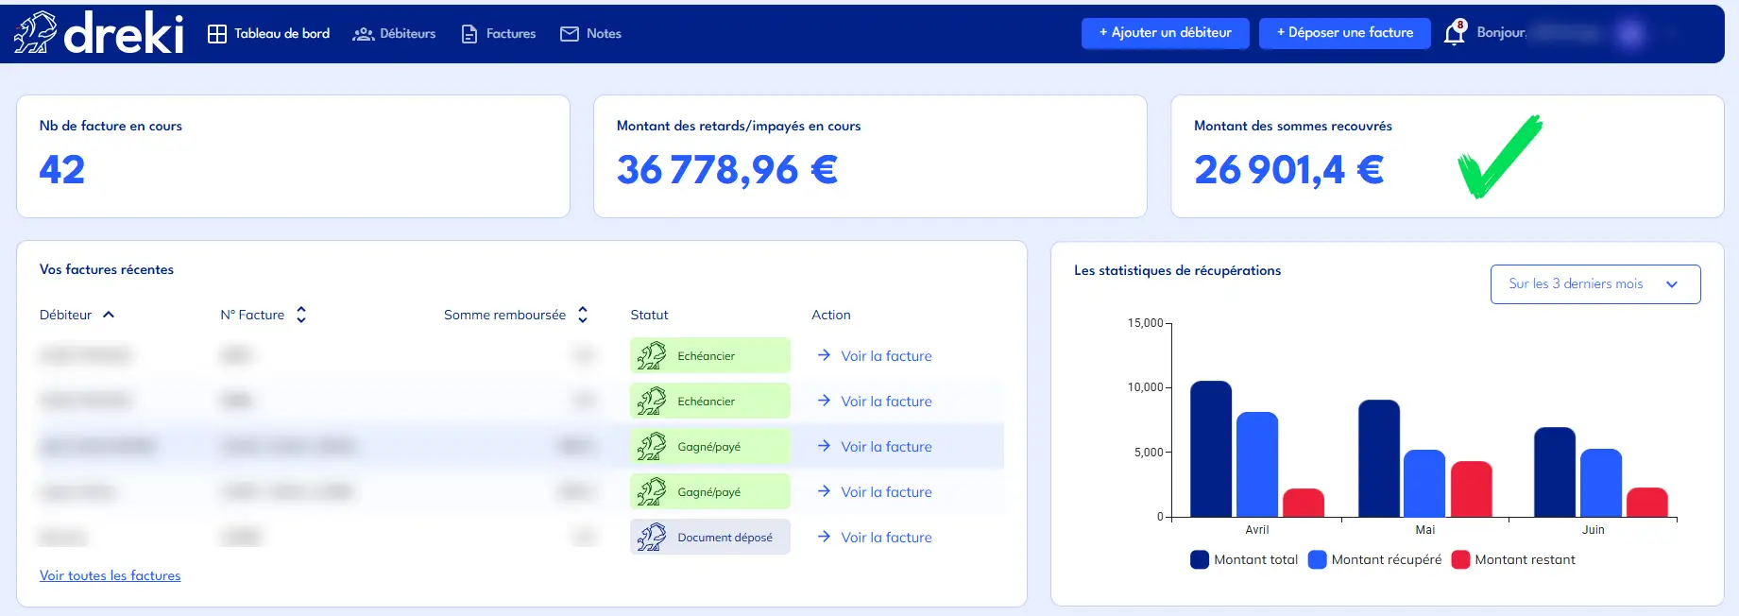Sort by N° Facture column arrows

coord(301,315)
